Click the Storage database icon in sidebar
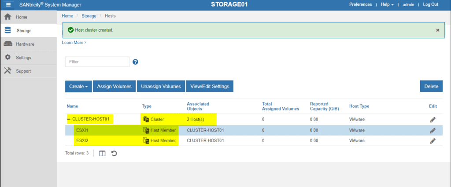 [x=8, y=30]
